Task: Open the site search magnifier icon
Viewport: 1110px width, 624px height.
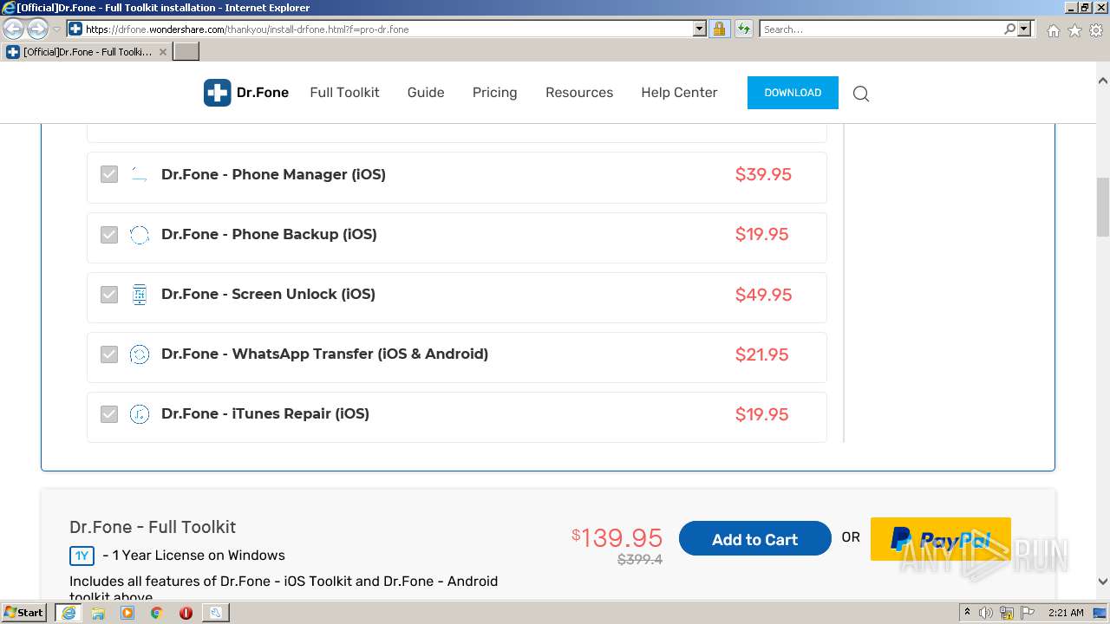Action: click(x=861, y=94)
